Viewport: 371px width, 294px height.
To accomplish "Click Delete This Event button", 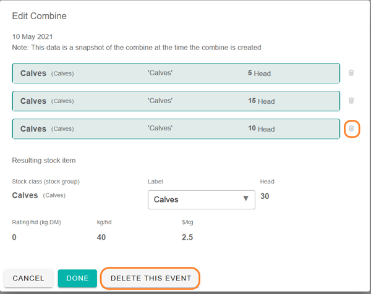I will 151,279.
